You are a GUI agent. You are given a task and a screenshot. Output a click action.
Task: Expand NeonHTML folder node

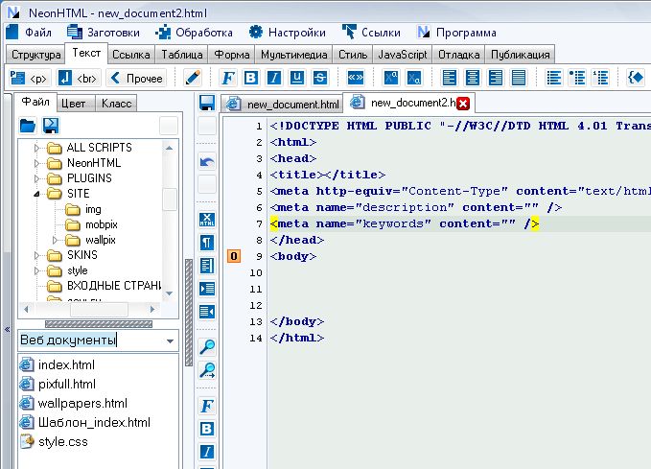pyautogui.click(x=36, y=163)
